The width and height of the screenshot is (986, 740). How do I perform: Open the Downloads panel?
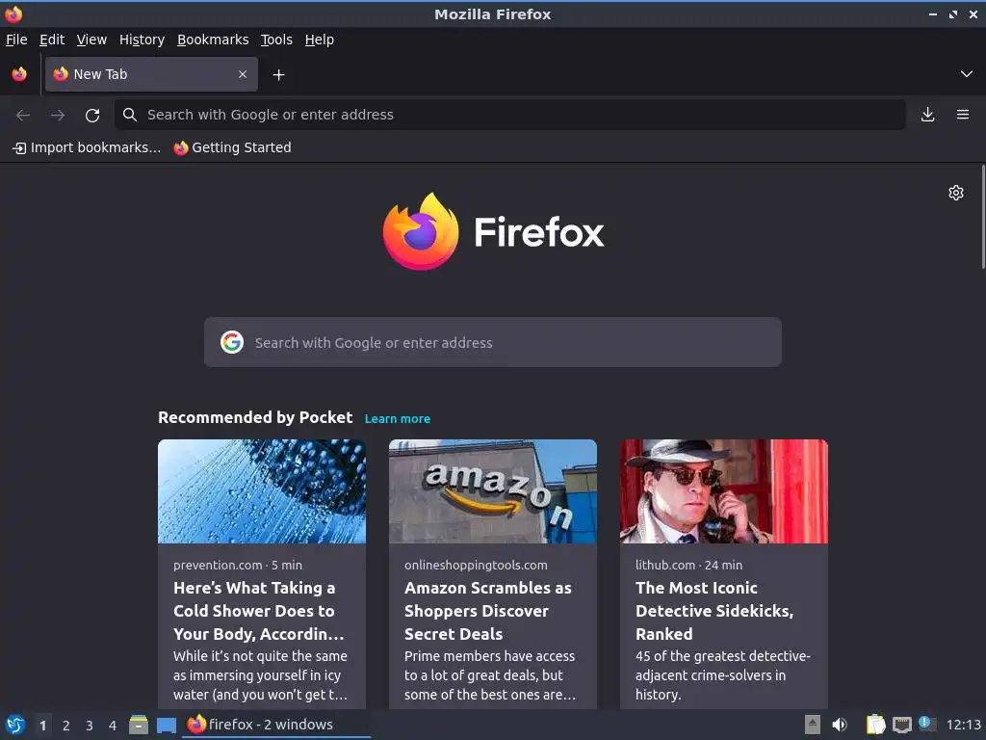(x=927, y=115)
